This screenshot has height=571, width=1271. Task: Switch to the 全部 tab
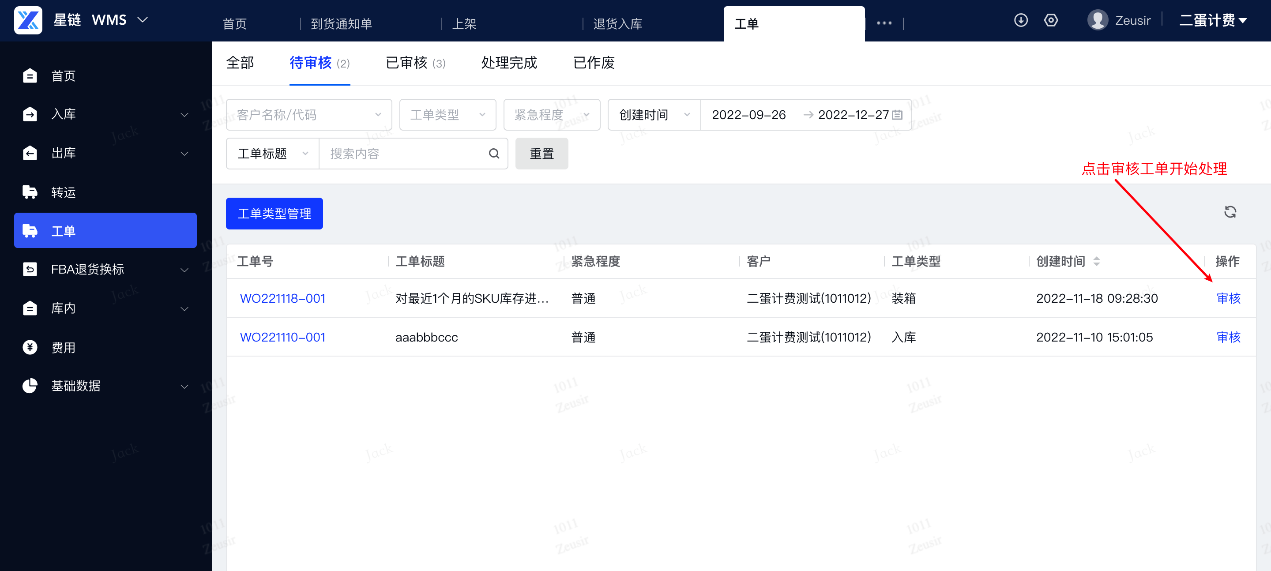pos(240,63)
